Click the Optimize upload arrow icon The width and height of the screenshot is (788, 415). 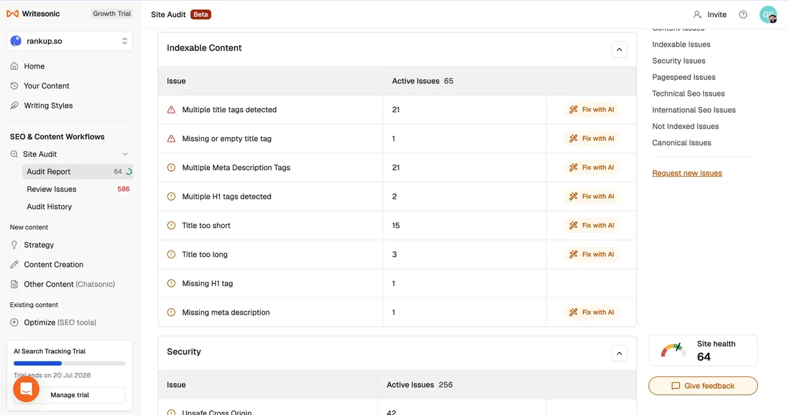[14, 323]
